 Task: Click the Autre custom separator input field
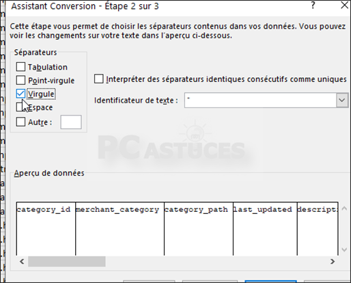click(x=71, y=122)
